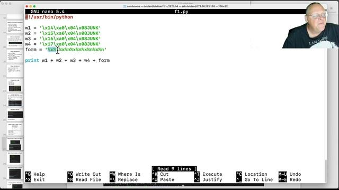Click the '^G Help' shortcut in nano
This screenshot has width=339, height=190.
pyautogui.click(x=35, y=174)
